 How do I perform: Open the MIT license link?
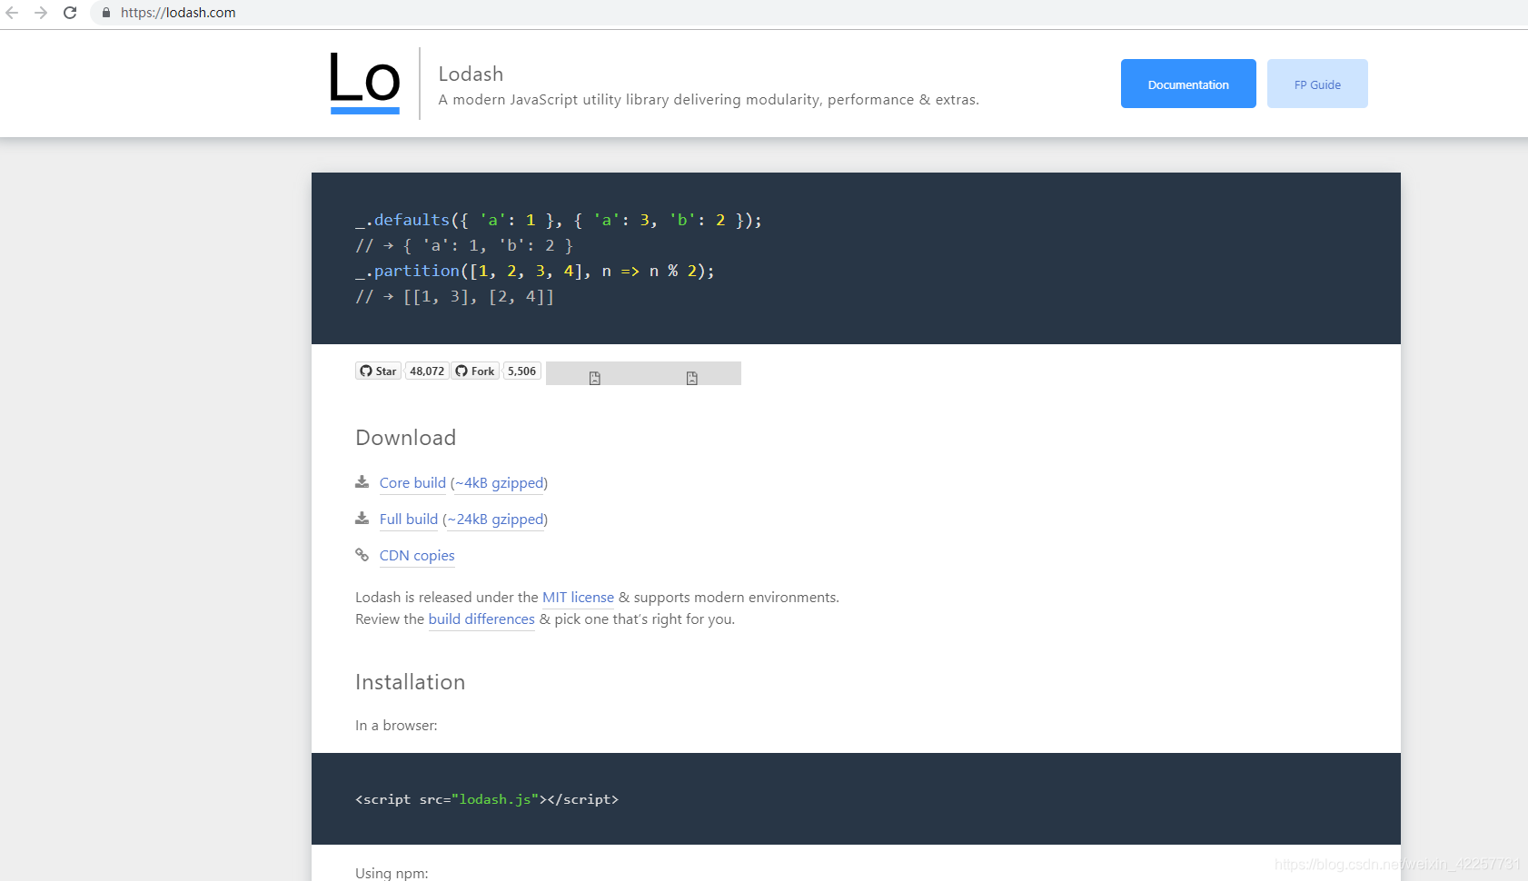click(578, 598)
